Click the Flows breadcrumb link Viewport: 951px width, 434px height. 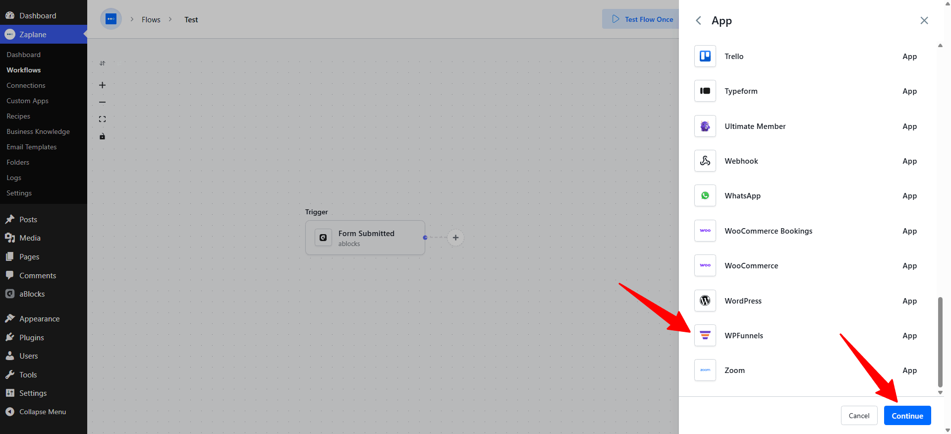point(151,19)
